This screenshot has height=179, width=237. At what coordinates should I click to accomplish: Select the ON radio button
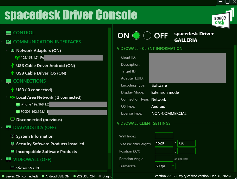(136, 36)
